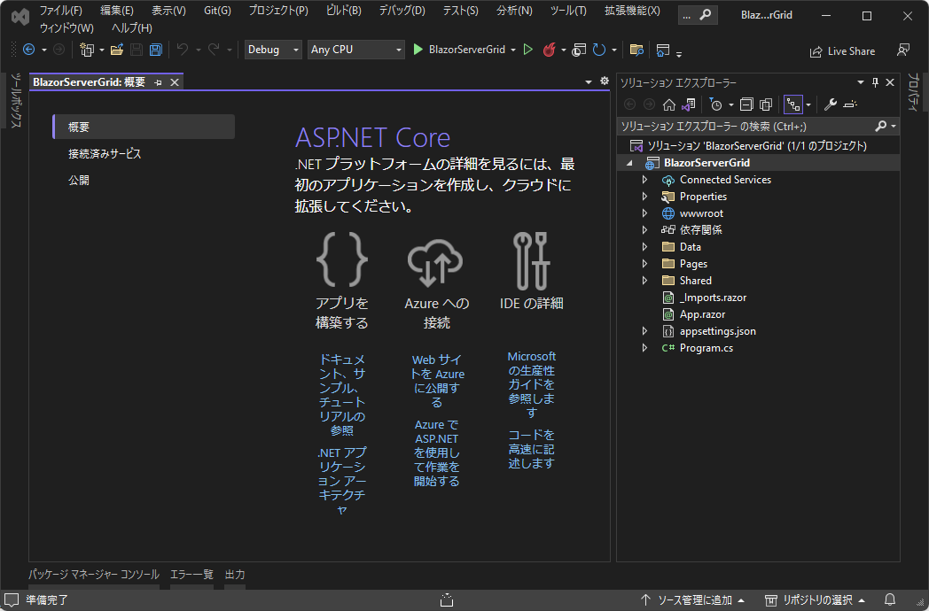Click the search magnifier in the title bar
The width and height of the screenshot is (929, 611).
coord(705,15)
